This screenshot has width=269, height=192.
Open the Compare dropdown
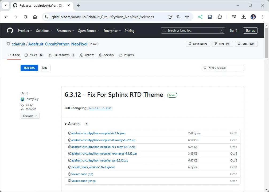pos(30,116)
